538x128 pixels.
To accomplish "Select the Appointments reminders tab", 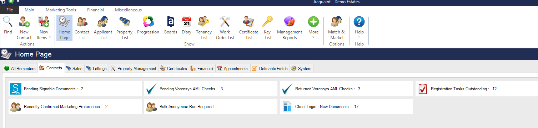I will point(232,69).
